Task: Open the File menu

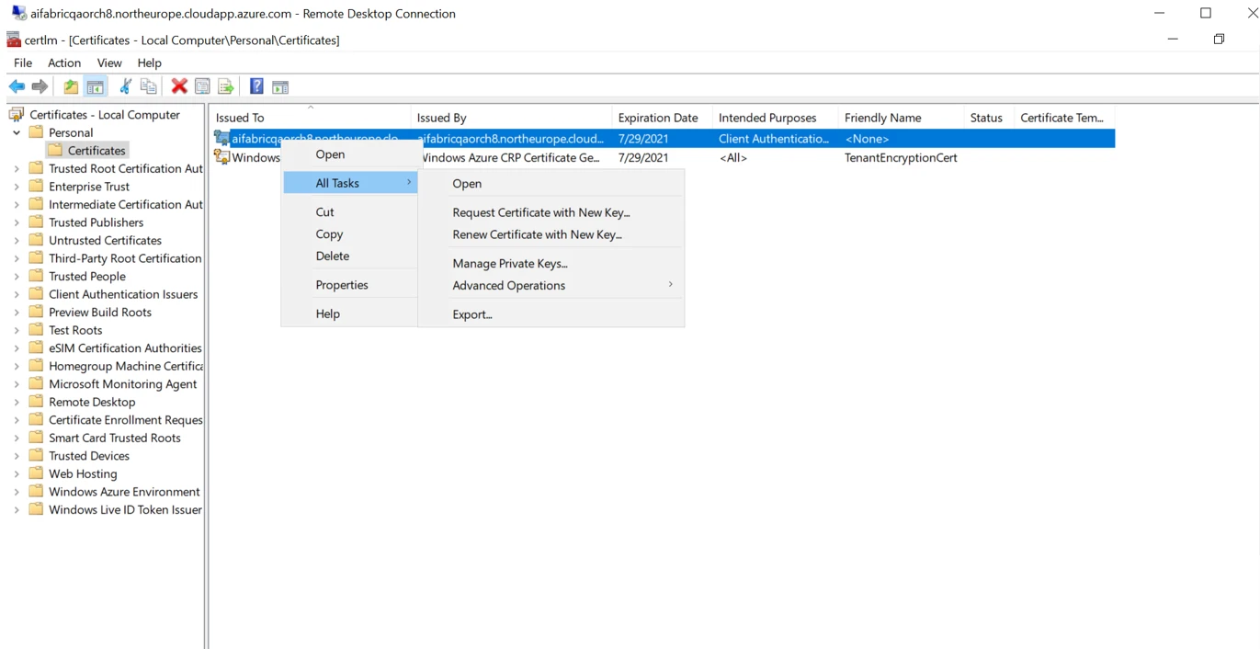Action: tap(23, 63)
